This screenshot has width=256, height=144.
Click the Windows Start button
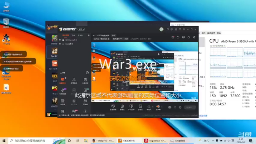(4, 140)
